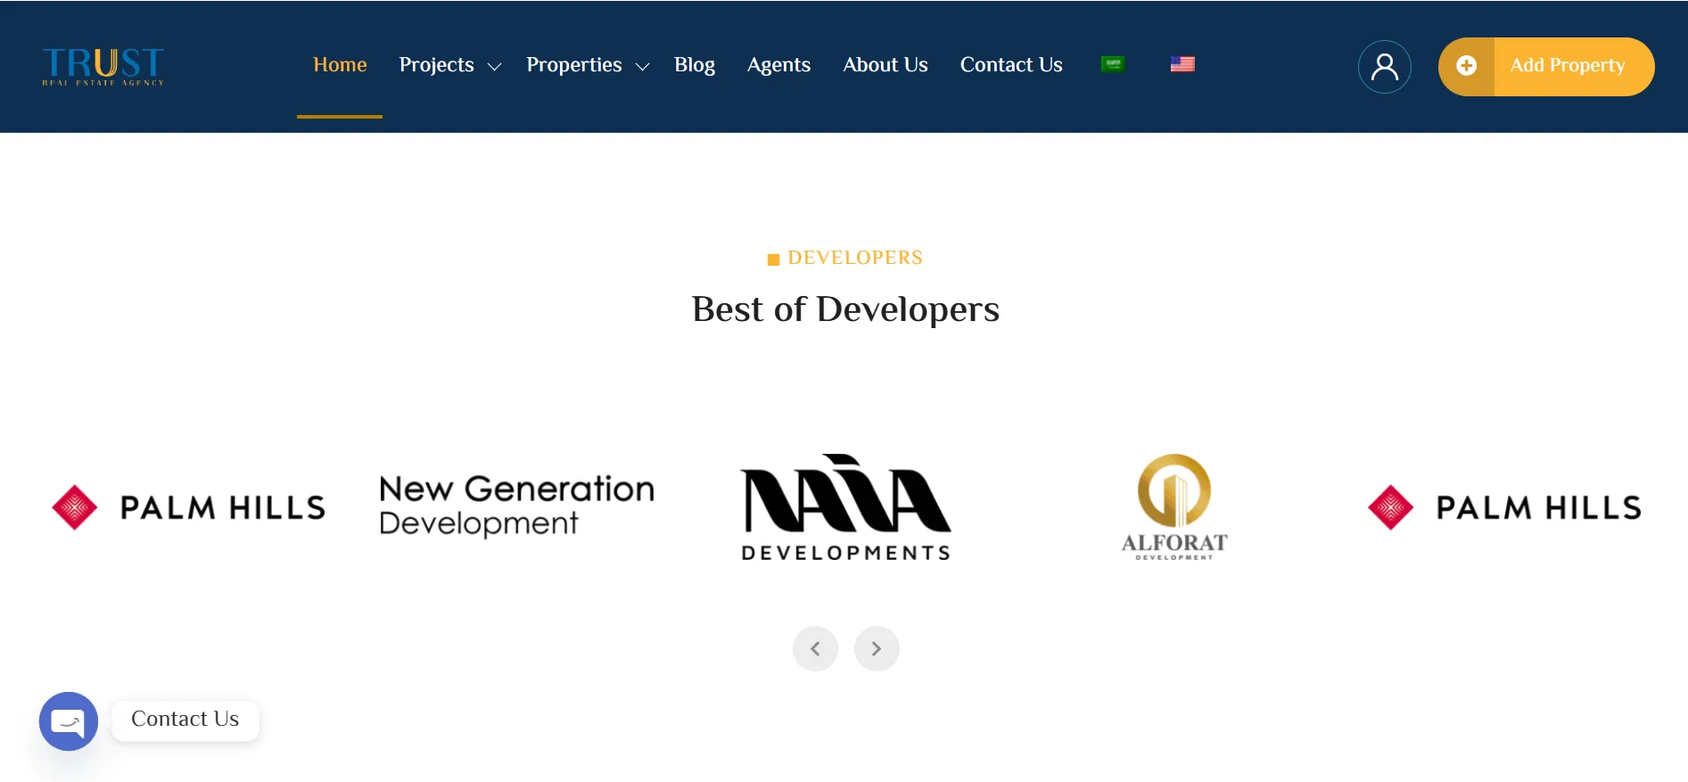Open the Properties menu

573,65
